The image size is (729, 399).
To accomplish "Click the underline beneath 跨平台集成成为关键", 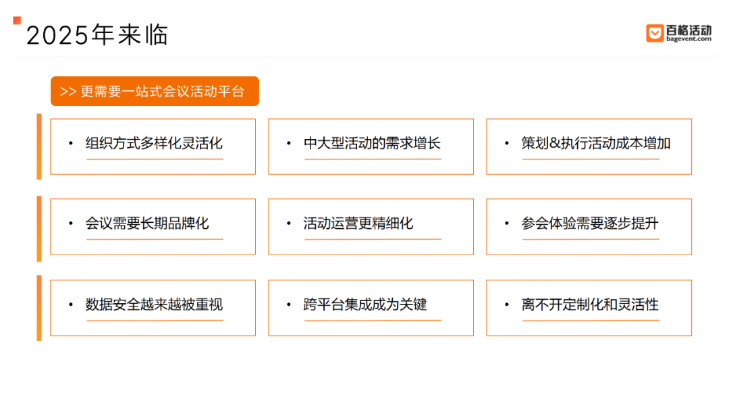I will coord(373,321).
